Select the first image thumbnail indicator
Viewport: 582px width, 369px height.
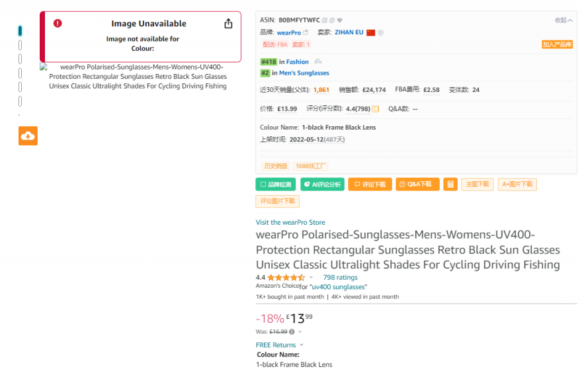pos(20,31)
